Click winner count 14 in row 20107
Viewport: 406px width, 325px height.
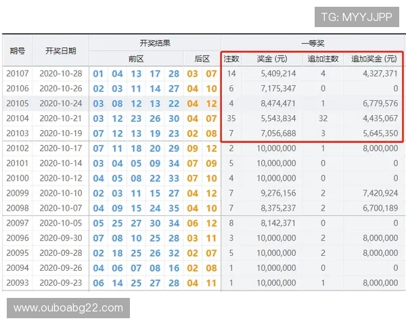click(x=231, y=74)
